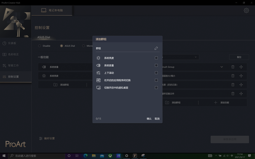255x159 pixels.
Task: Select 控制设置 in the sidebar
Action: point(16,77)
